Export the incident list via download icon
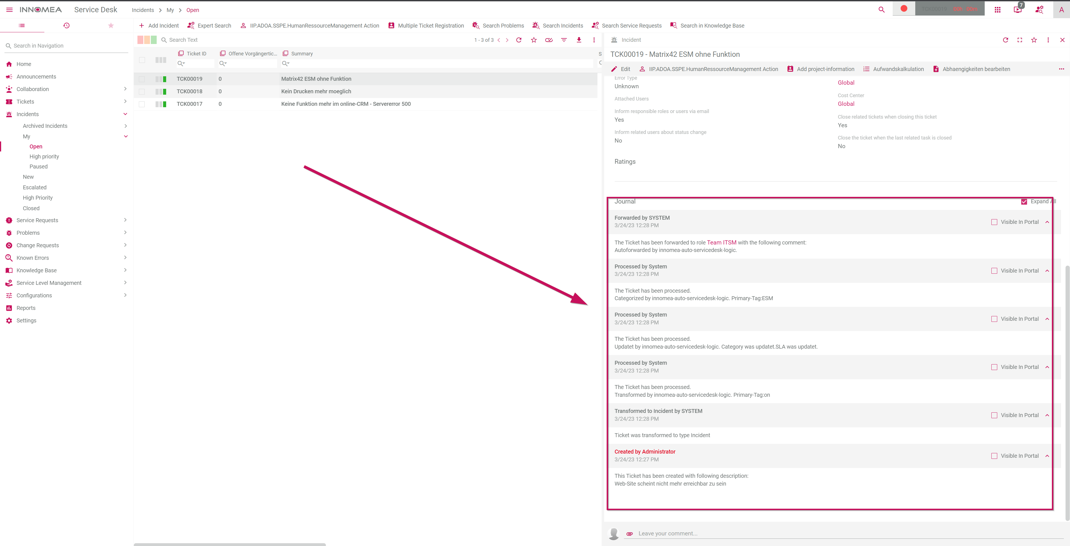1070x546 pixels. pyautogui.click(x=578, y=40)
